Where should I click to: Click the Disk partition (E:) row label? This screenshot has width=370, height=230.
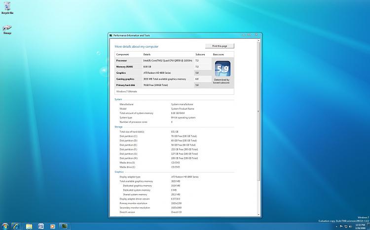click(x=128, y=145)
